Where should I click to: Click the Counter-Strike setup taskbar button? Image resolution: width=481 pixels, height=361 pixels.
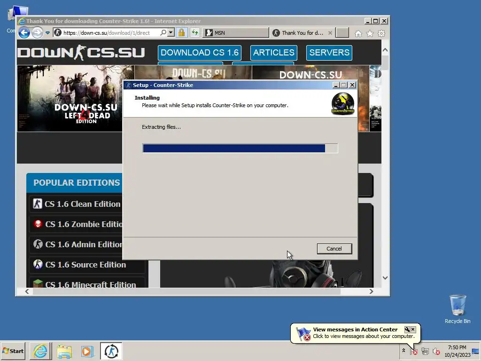point(111,351)
